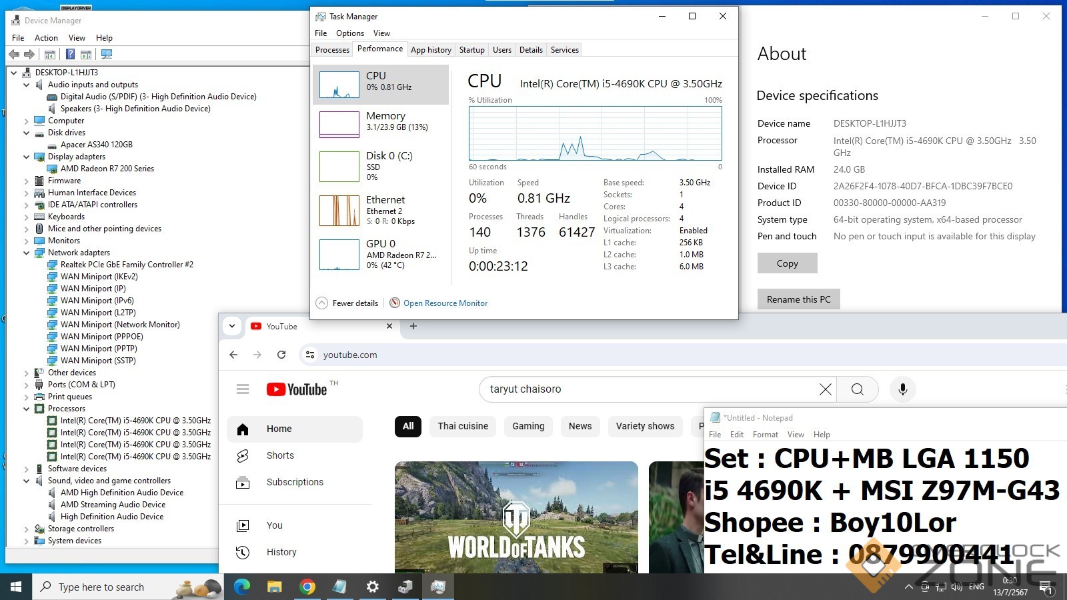This screenshot has width=1067, height=600.
Task: Reload the youtube.com page
Action: (x=281, y=355)
